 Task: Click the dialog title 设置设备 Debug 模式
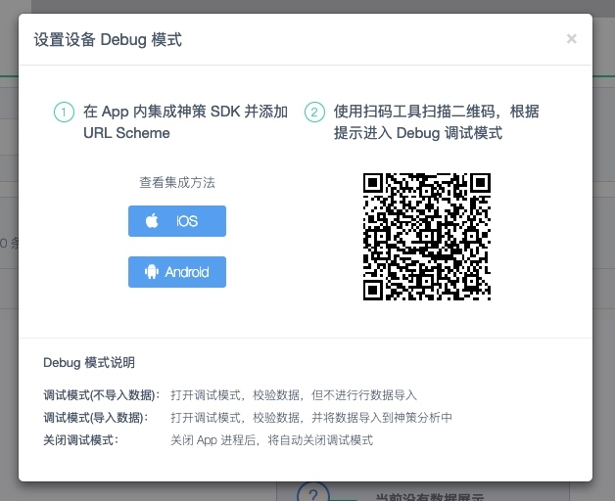coord(108,40)
